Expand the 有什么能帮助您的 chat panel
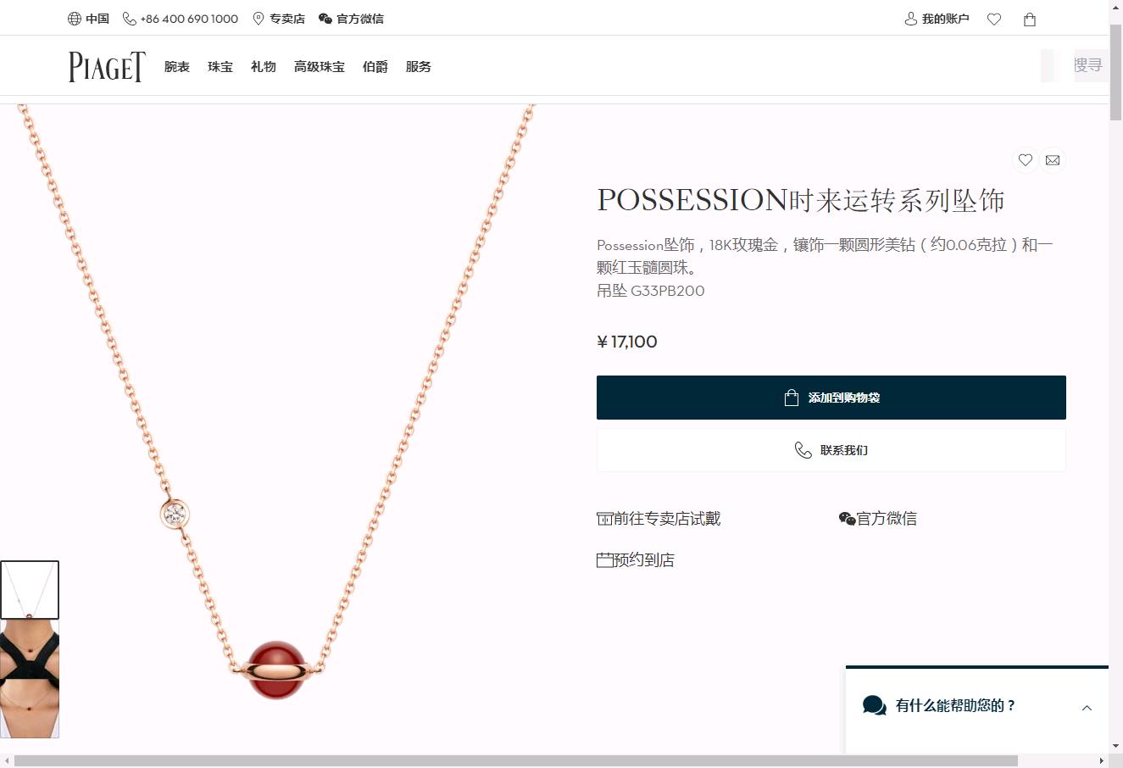 (1086, 707)
